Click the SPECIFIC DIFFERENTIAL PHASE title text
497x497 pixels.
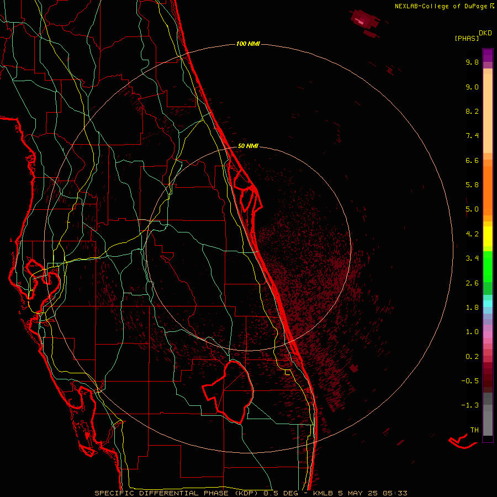pyautogui.click(x=161, y=493)
